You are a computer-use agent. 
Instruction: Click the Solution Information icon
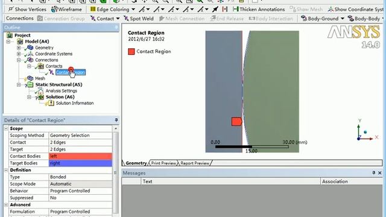coord(51,103)
